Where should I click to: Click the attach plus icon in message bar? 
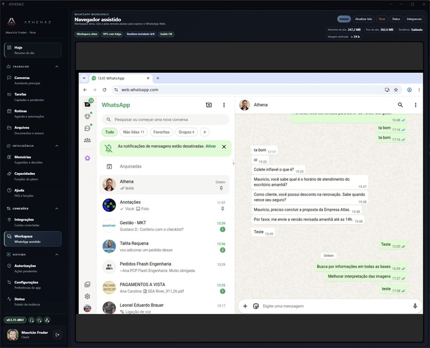click(245, 306)
